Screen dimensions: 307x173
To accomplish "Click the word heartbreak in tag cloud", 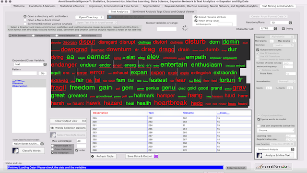I will pyautogui.click(x=171, y=103).
